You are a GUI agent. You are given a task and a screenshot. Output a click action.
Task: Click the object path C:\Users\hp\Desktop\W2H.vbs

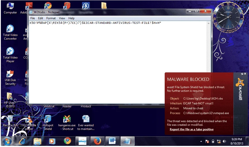203,99
